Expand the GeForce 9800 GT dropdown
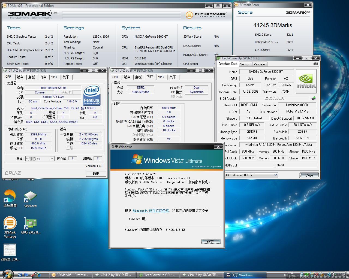 pyautogui.click(x=276, y=175)
